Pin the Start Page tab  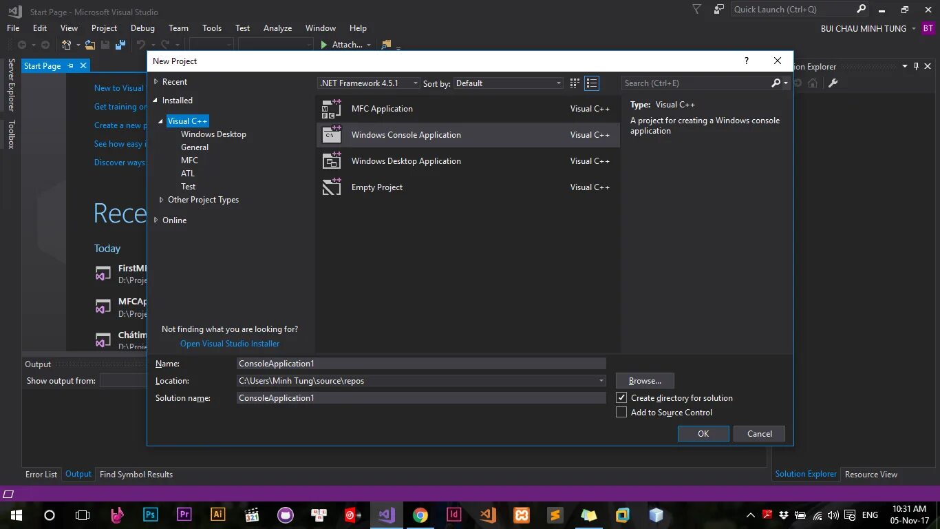point(70,65)
